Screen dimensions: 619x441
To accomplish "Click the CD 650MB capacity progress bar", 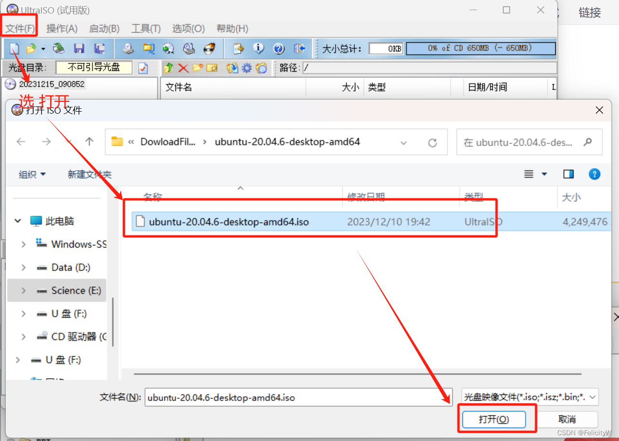I will tap(481, 49).
